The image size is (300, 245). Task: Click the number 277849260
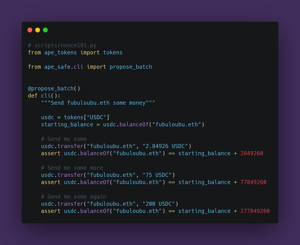click(255, 211)
